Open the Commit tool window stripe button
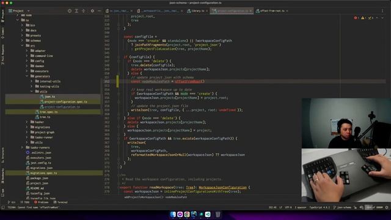Screen dimensions: 391x220 (x=2, y=33)
